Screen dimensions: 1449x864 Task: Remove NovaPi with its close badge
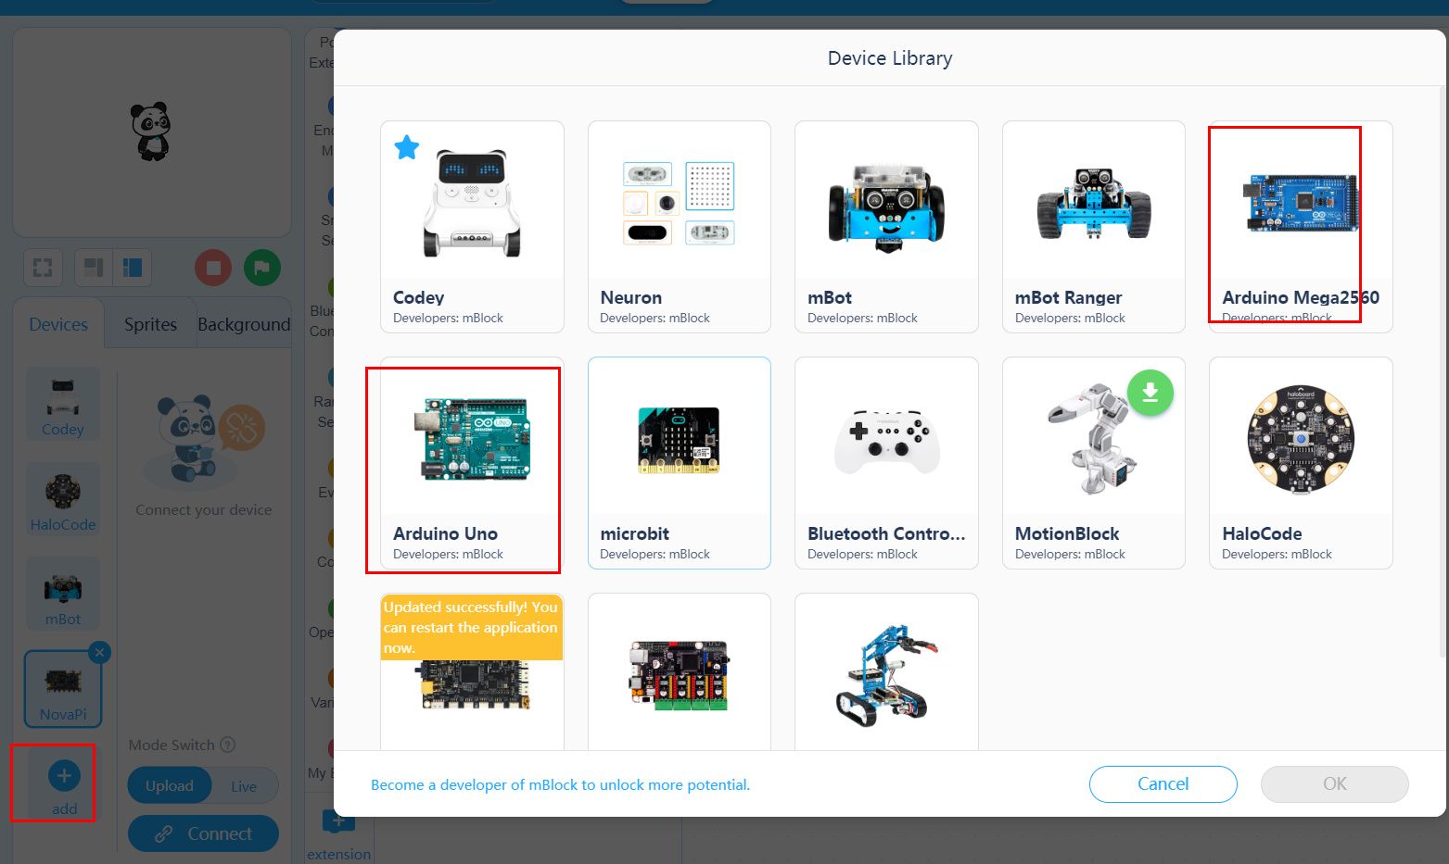(x=100, y=652)
